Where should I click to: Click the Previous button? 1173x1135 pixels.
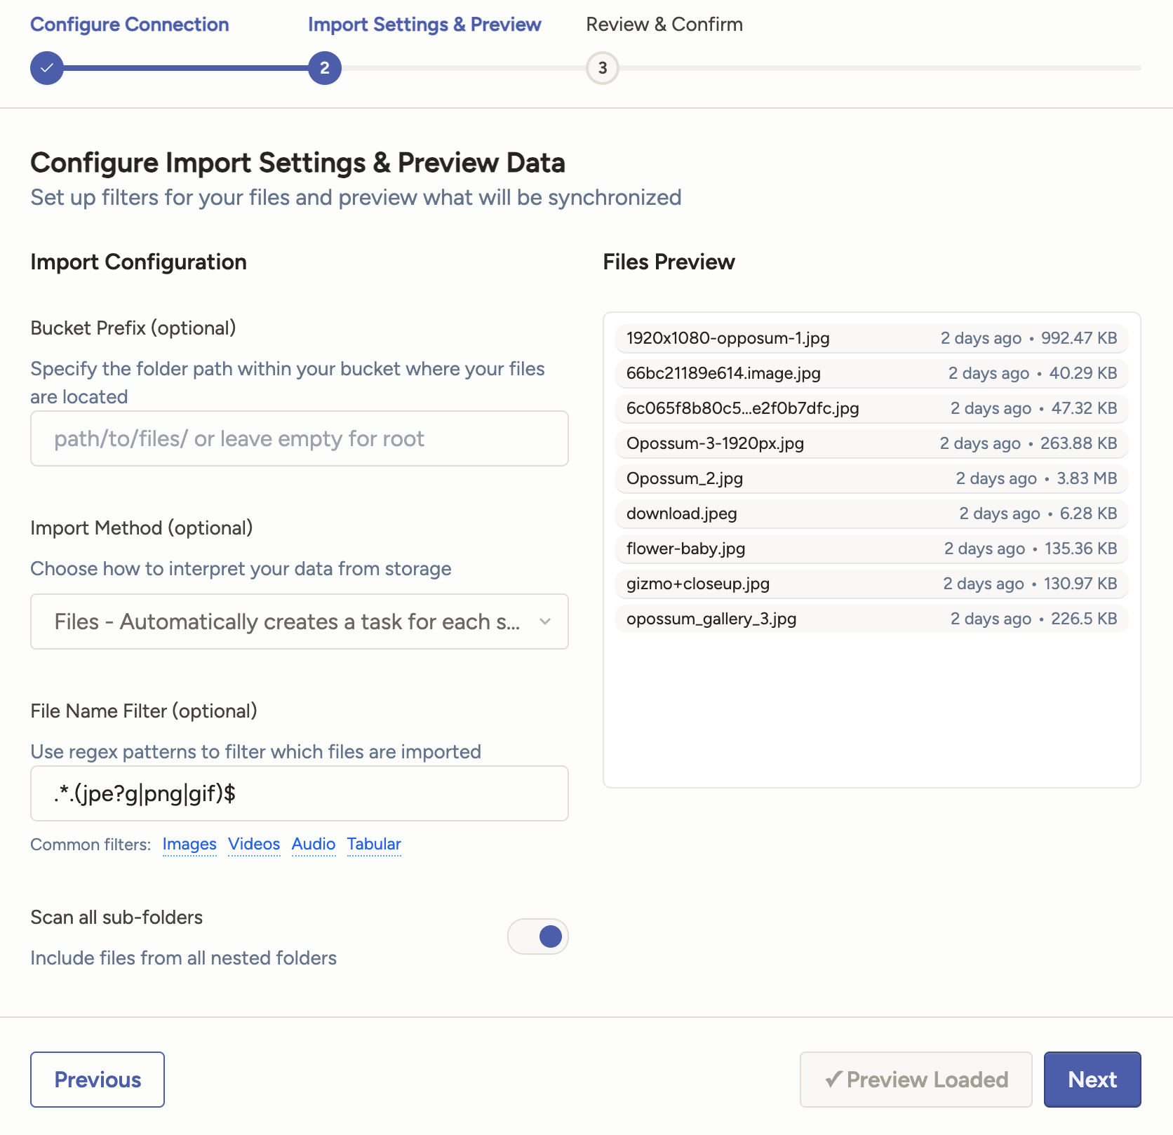(x=98, y=1080)
